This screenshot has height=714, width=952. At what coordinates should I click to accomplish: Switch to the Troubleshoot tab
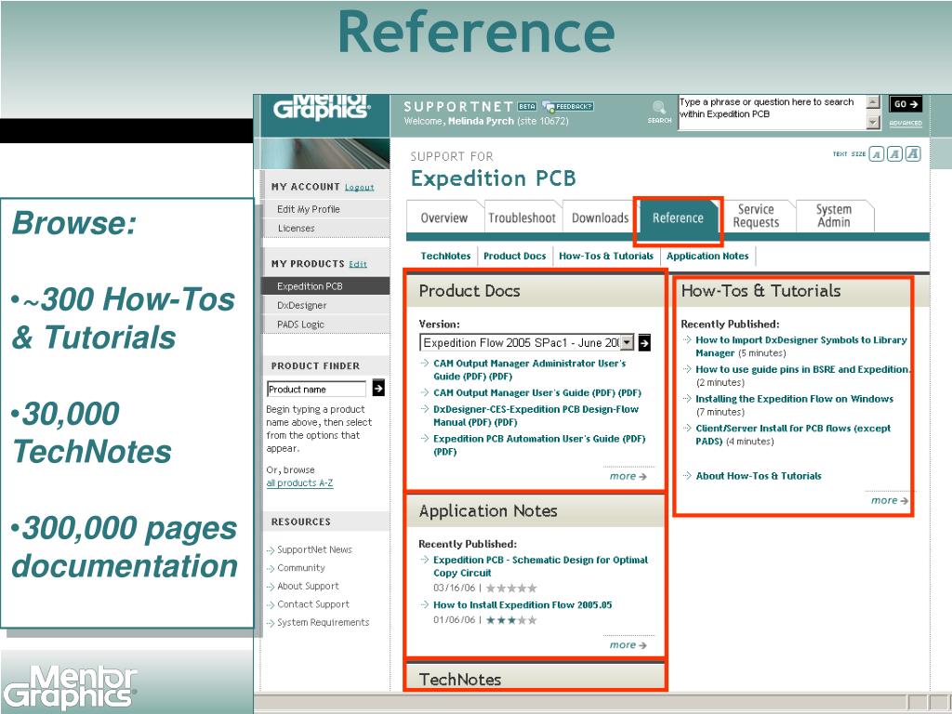coord(522,218)
